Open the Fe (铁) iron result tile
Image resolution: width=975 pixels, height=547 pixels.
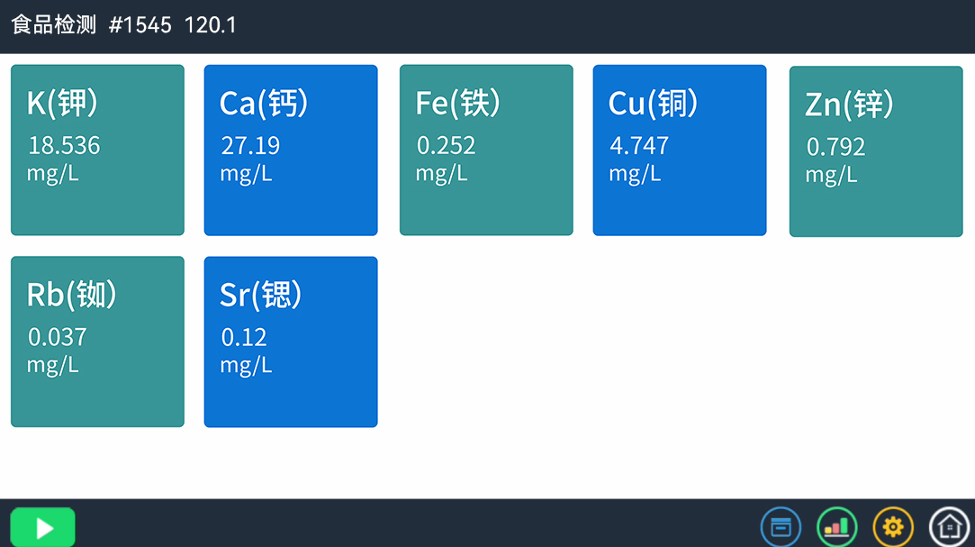coord(486,150)
